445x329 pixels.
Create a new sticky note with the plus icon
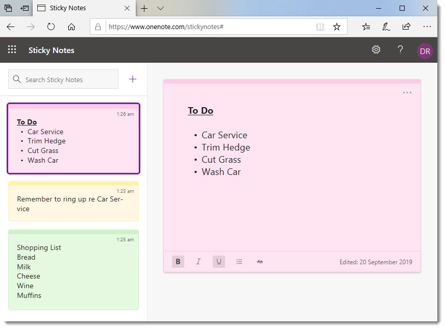132,79
